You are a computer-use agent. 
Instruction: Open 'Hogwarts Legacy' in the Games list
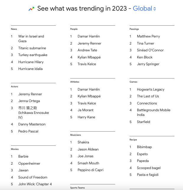pos(151,89)
